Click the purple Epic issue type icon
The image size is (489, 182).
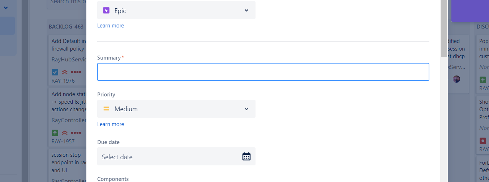point(106,10)
